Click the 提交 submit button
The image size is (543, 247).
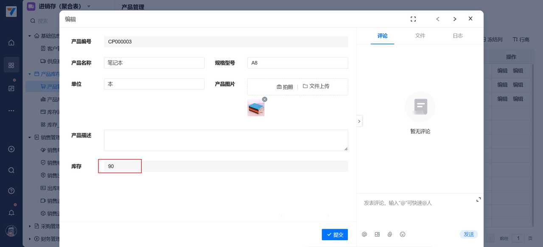(335, 235)
